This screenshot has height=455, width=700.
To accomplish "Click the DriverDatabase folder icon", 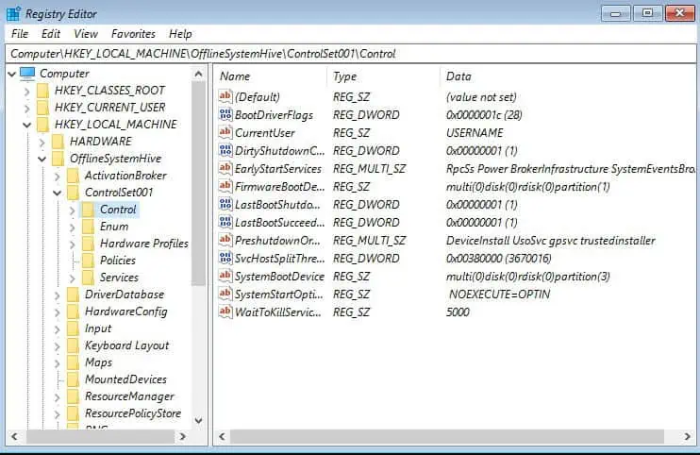I will point(74,295).
